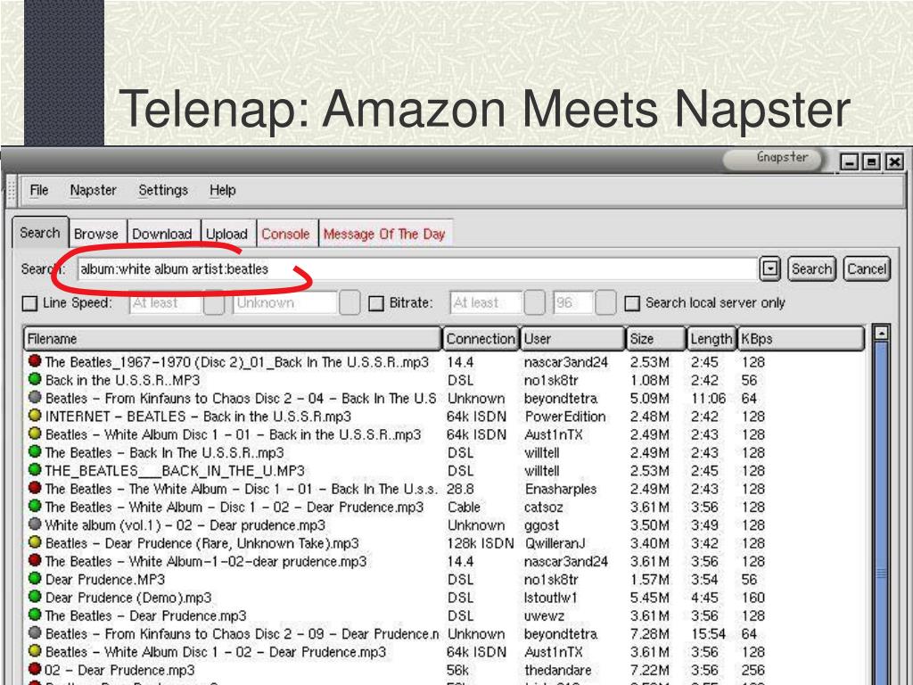This screenshot has width=913, height=685.
Task: Click green dot for 'Dear Prudence.MP3' row
Action: coord(35,578)
